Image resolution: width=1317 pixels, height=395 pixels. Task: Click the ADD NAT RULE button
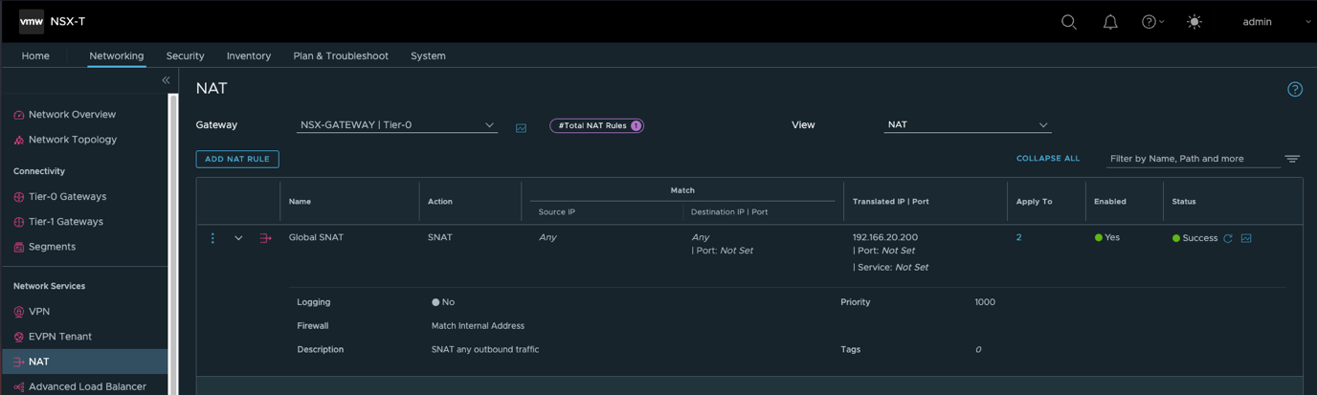tap(237, 159)
